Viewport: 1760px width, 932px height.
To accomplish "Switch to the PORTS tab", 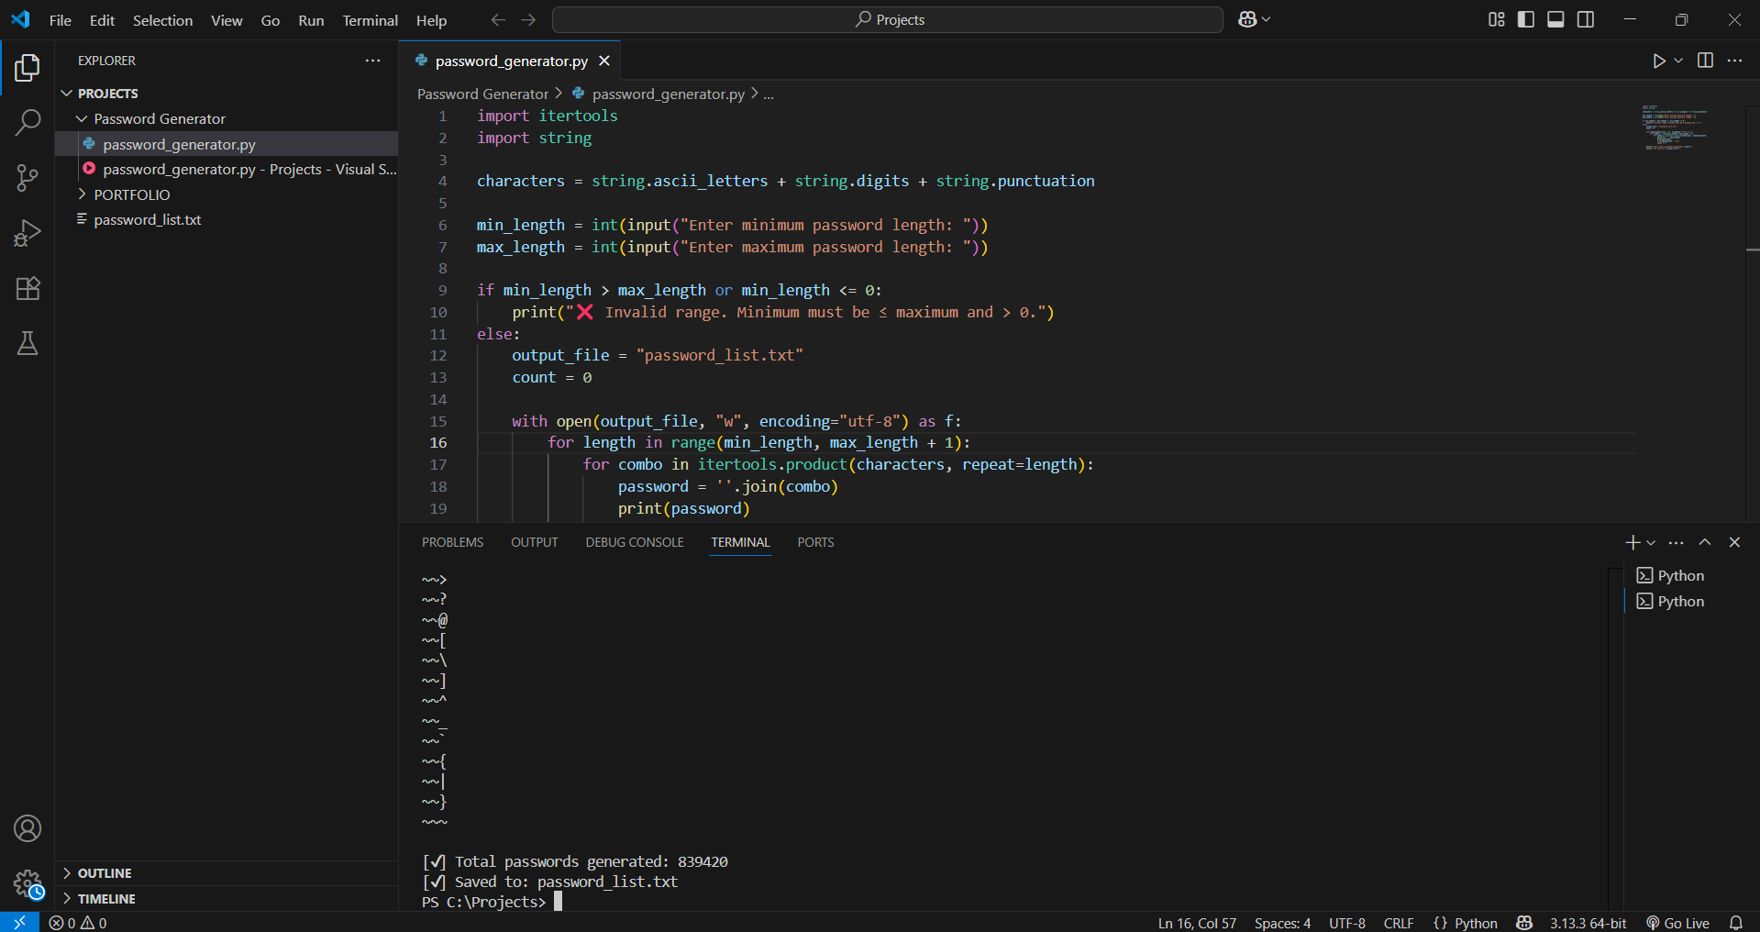I will tap(815, 542).
